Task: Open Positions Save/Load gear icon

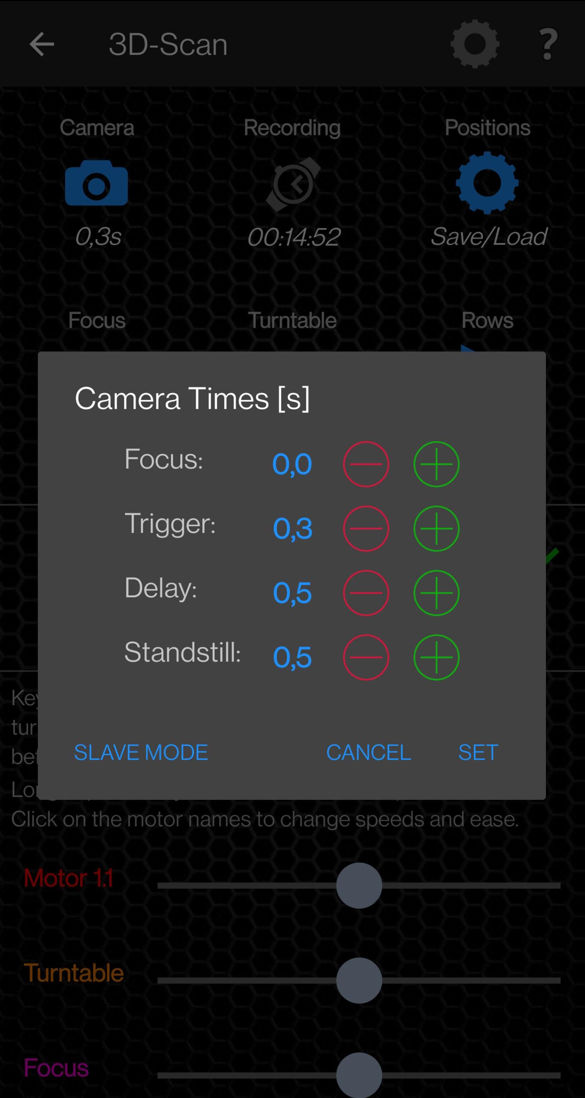Action: click(x=487, y=183)
